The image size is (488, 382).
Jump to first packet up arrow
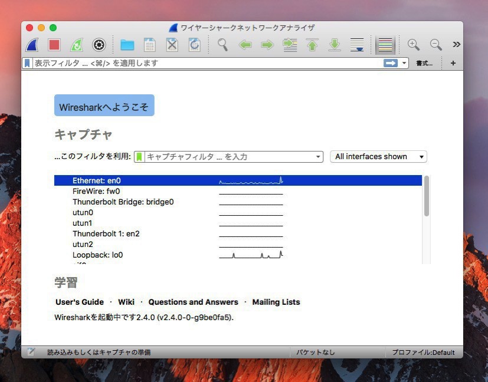point(312,45)
